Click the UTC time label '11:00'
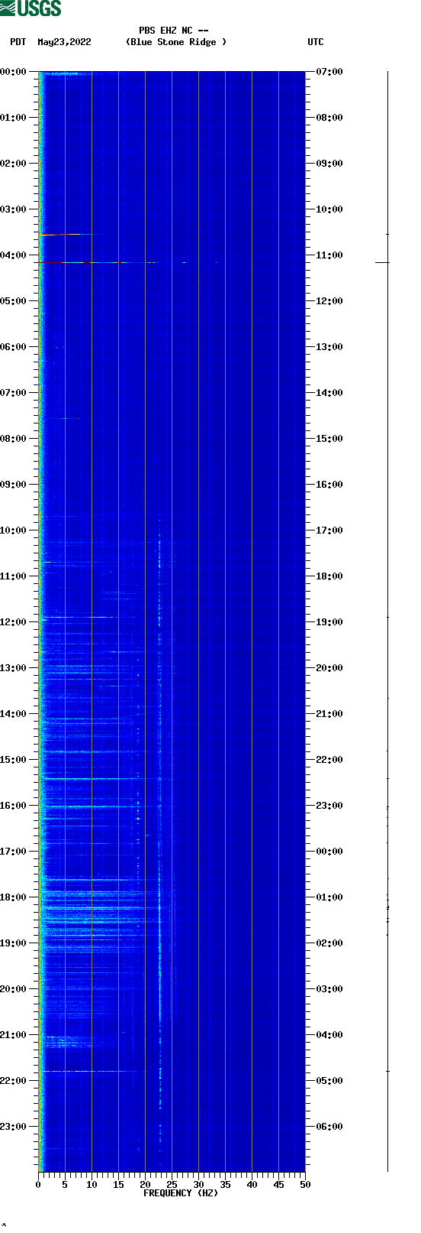Screen dimensions: 421x1233 [x=329, y=255]
